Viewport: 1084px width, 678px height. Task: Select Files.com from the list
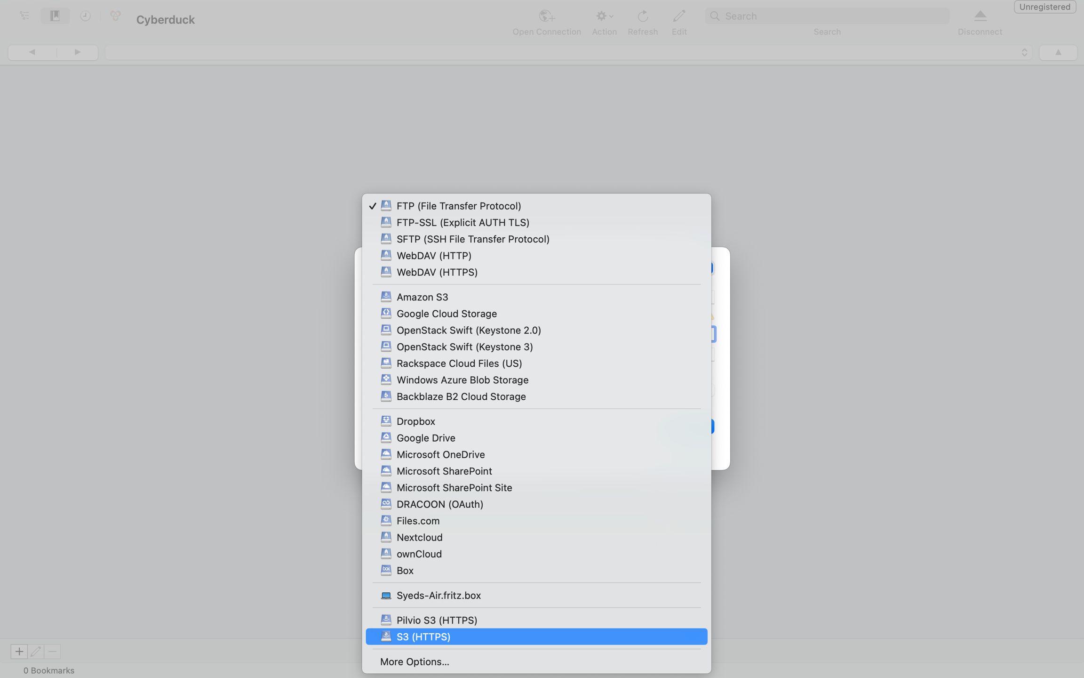pyautogui.click(x=536, y=521)
